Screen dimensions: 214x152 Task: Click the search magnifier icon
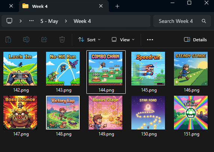point(204,21)
